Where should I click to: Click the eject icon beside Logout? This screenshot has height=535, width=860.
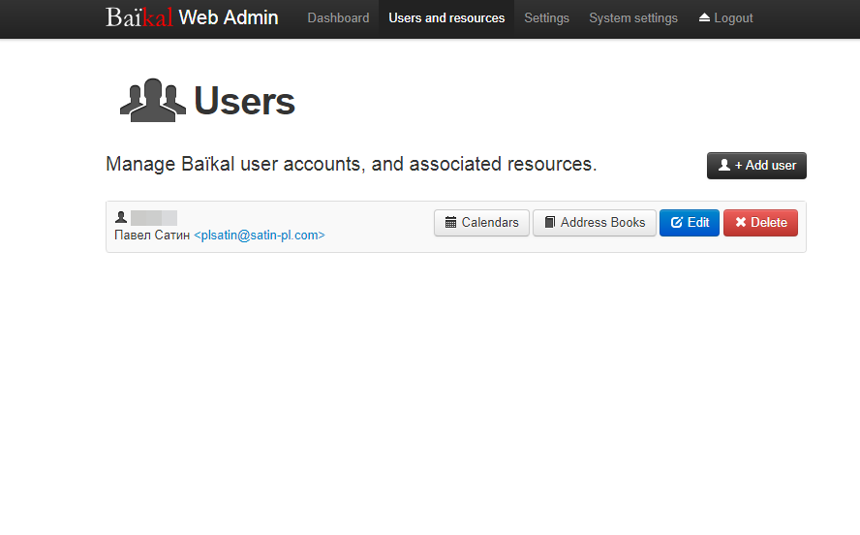point(704,18)
